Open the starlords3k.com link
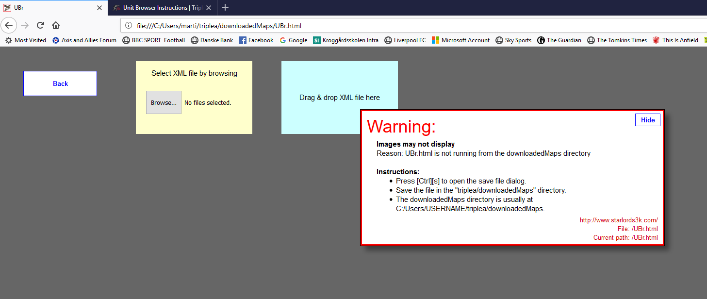The image size is (707, 299). [x=619, y=220]
